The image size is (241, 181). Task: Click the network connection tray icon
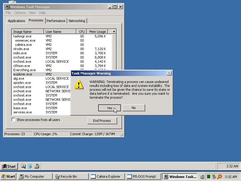(214, 176)
